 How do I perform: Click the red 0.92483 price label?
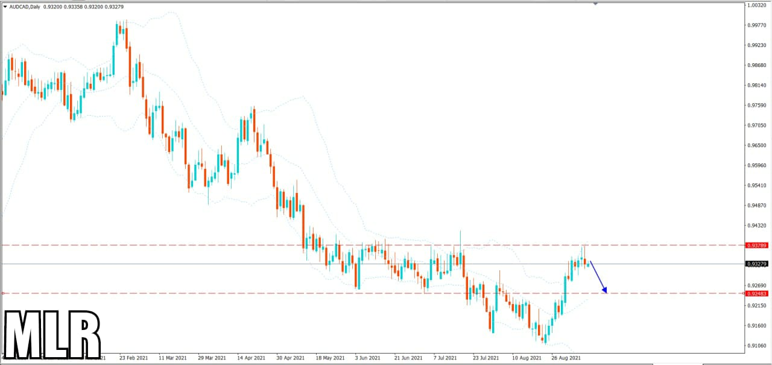click(756, 293)
